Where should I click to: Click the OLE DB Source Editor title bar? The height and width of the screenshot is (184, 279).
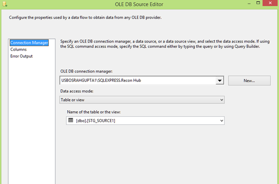click(x=139, y=5)
